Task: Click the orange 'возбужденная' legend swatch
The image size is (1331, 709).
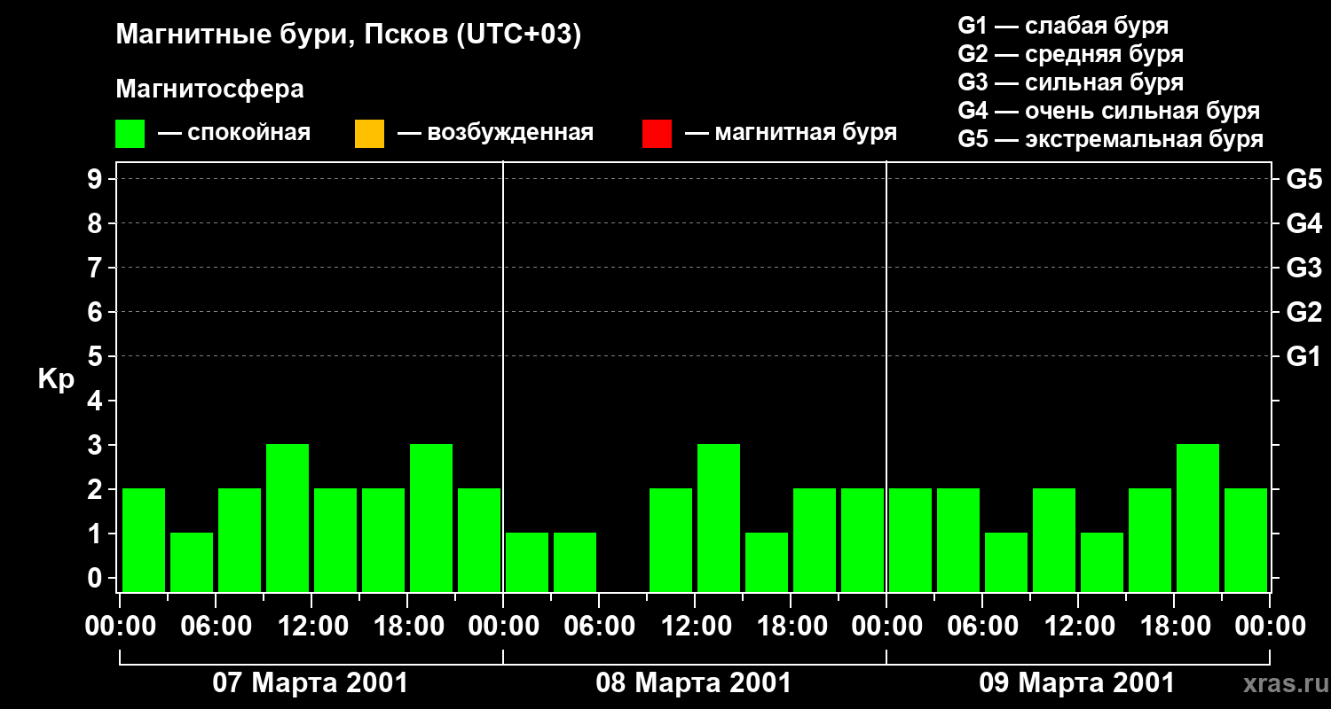Action: tap(369, 134)
